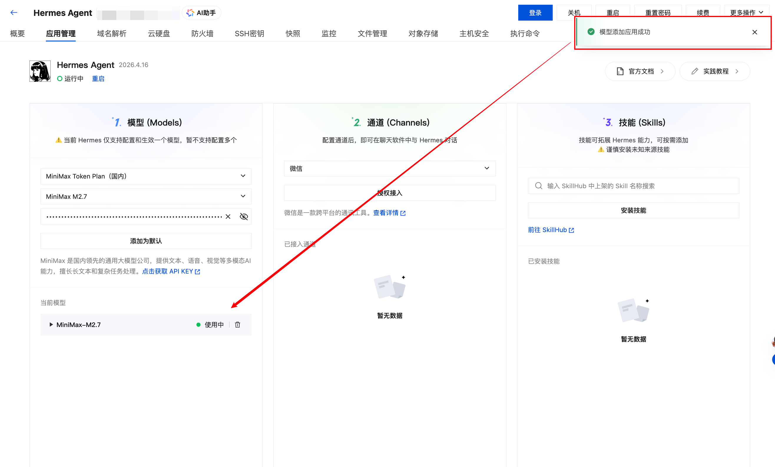The image size is (775, 467).
Task: Select the 应用管理 tab
Action: point(61,34)
